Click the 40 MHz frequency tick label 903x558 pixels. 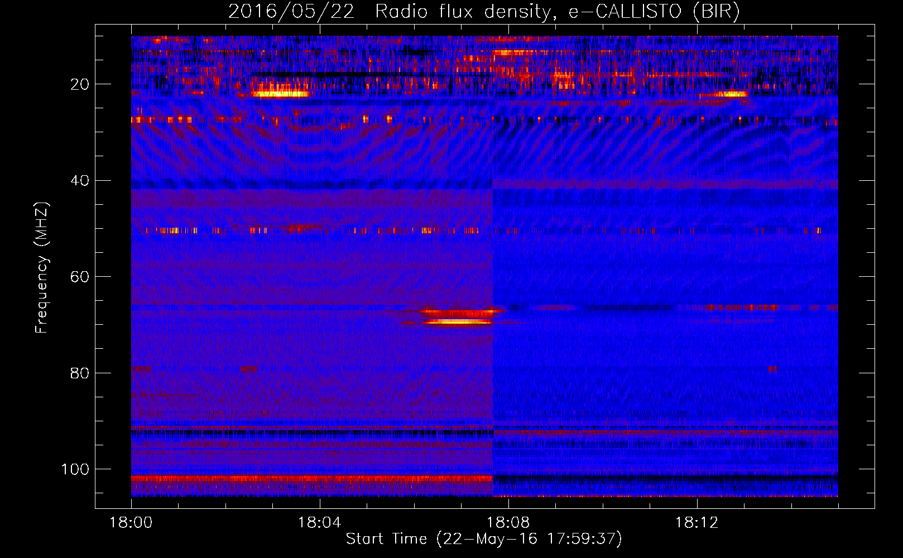click(x=80, y=181)
